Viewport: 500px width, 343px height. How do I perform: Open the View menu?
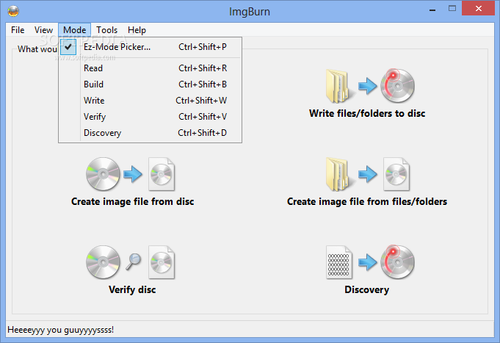pos(43,30)
